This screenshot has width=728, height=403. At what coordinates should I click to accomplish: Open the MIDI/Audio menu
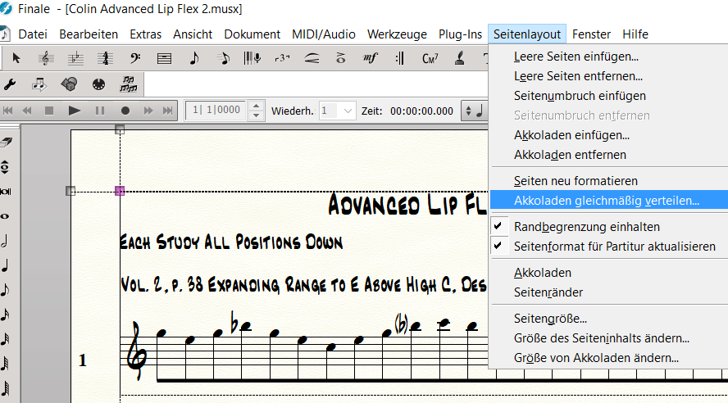point(324,34)
